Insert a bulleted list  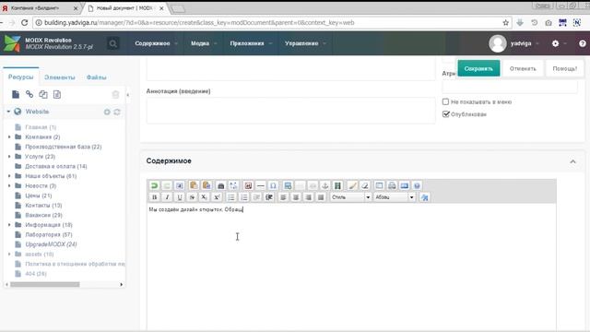click(231, 197)
